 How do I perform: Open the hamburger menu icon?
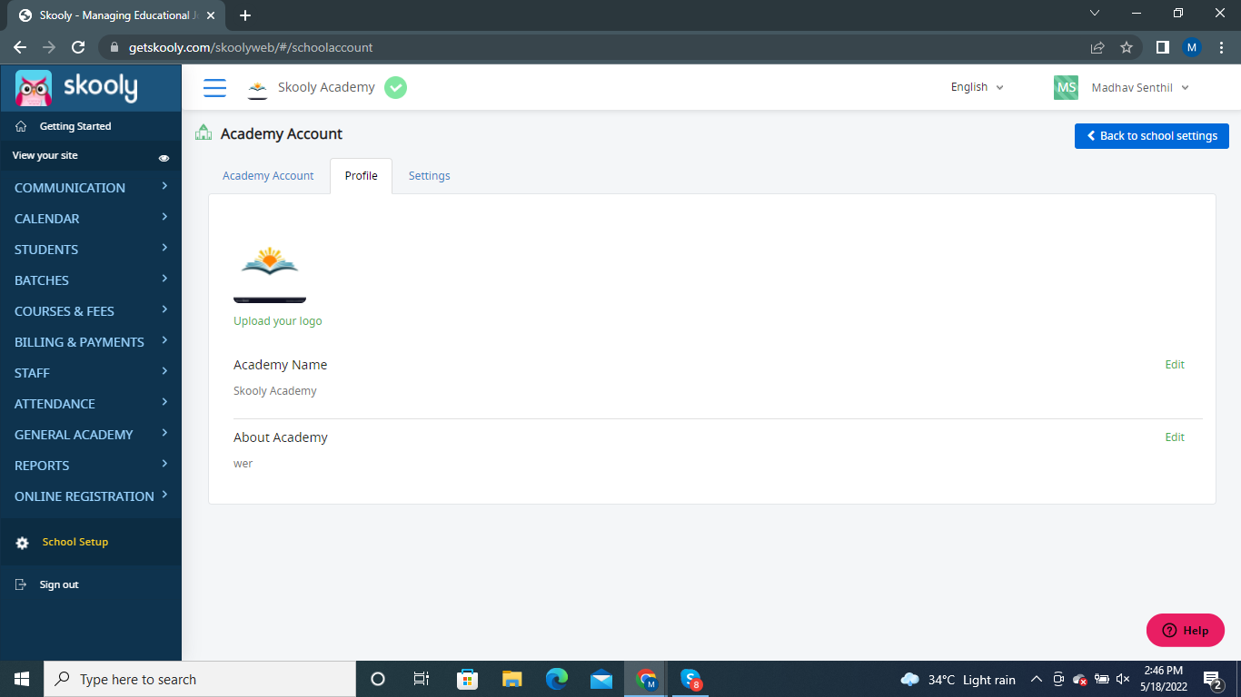coord(214,87)
